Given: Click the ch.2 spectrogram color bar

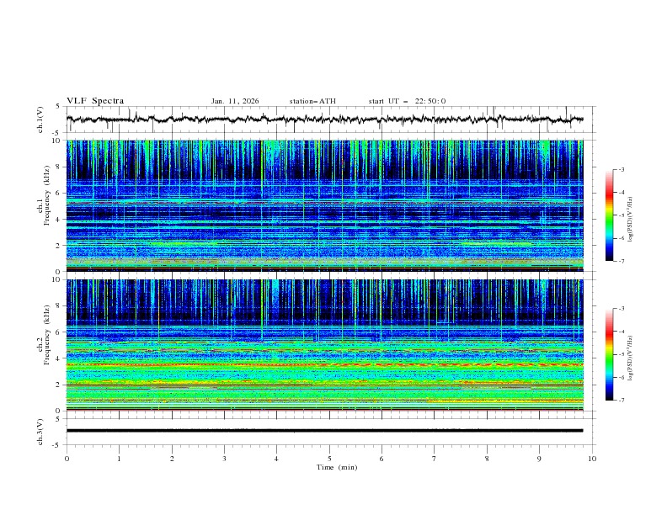Looking at the screenshot, I should click(x=609, y=354).
